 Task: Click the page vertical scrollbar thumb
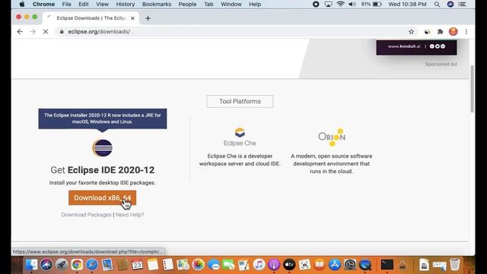pyautogui.click(x=472, y=89)
